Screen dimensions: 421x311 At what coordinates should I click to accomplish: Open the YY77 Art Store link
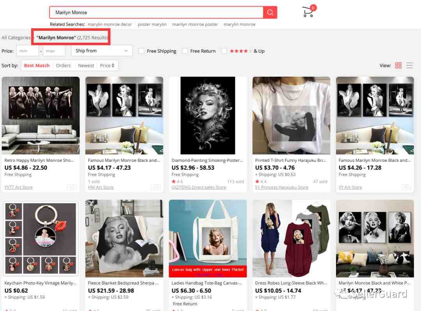[19, 187]
